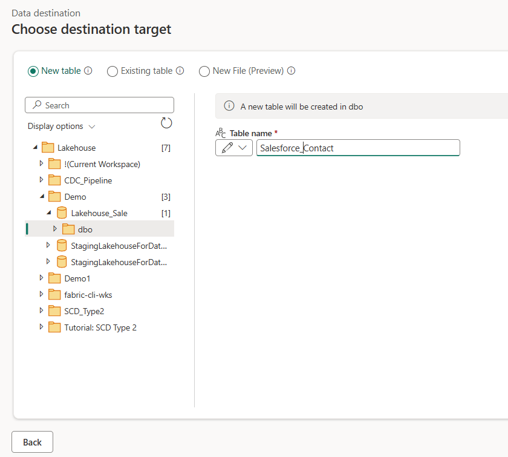Screen dimensions: 508x457
Task: Click the first StagingLakehouseForDat... database icon
Action: click(x=62, y=246)
